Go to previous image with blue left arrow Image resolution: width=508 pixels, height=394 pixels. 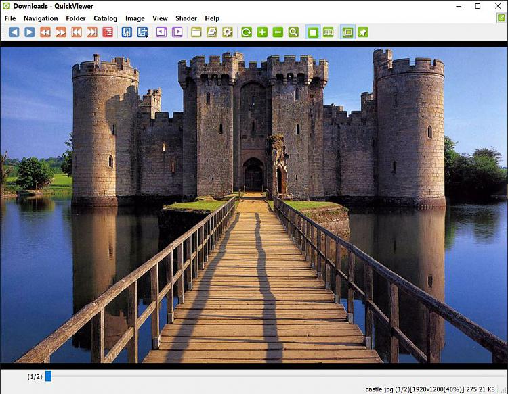pos(14,32)
